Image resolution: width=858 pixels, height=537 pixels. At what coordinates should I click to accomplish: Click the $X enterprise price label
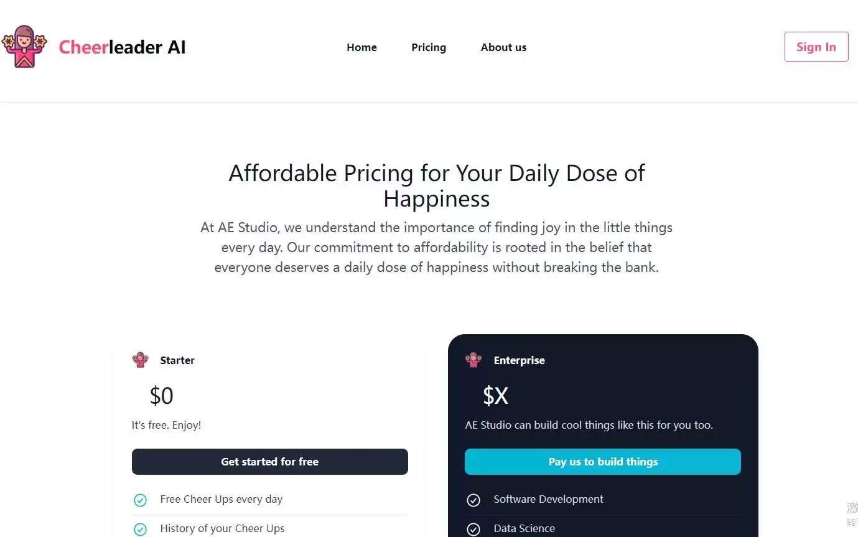[495, 396]
